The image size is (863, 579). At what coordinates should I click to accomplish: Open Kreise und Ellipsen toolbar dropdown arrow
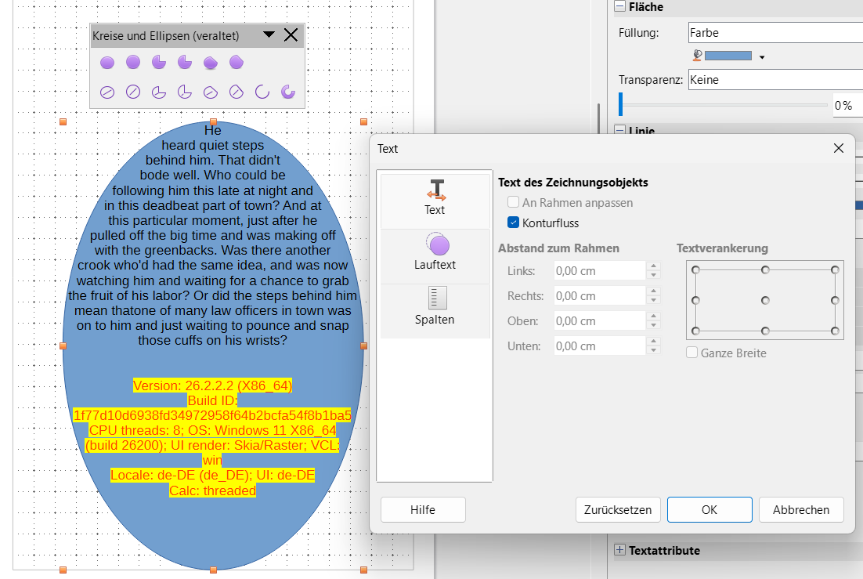pyautogui.click(x=269, y=35)
